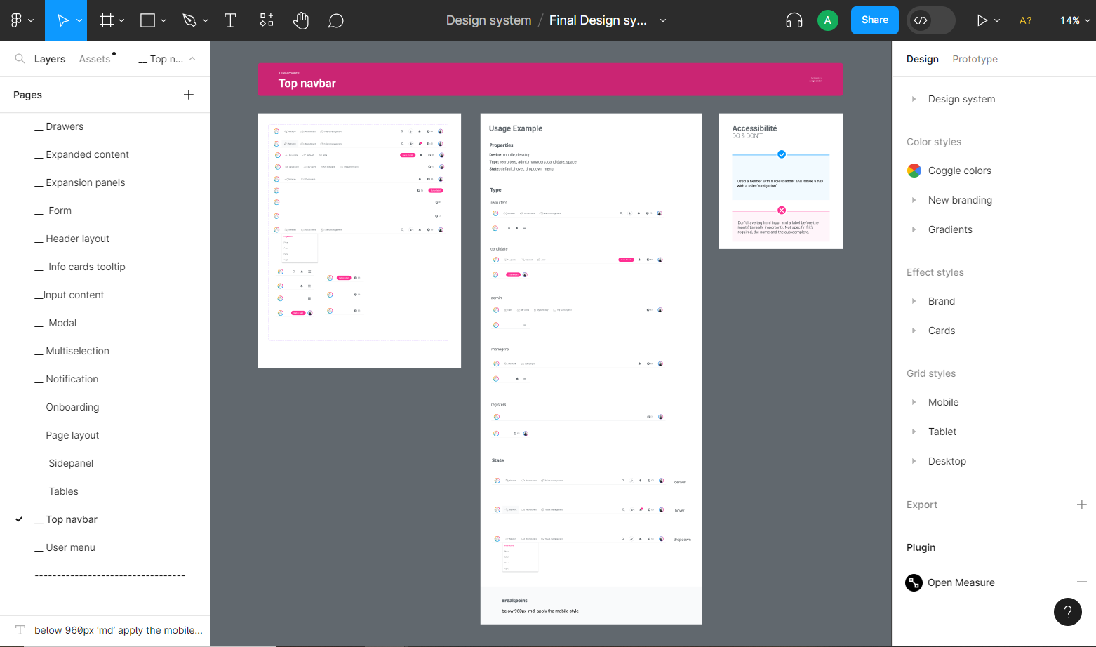
Task: Select the Pen tool
Action: (x=189, y=20)
